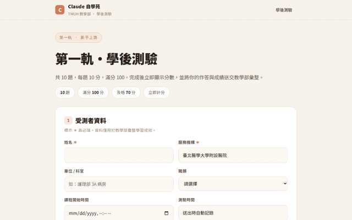
Task: Click the 滿分 100 分 pill
Action: click(93, 92)
